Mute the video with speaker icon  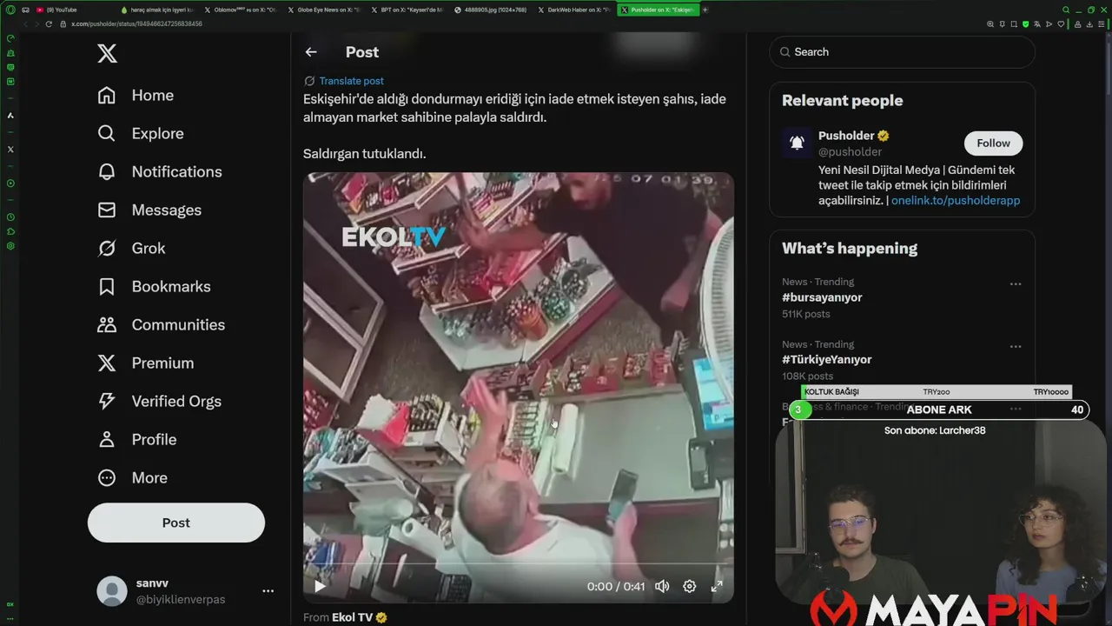tap(662, 586)
